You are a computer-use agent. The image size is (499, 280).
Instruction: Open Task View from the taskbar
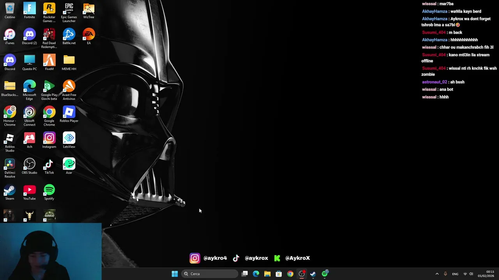coord(245,274)
